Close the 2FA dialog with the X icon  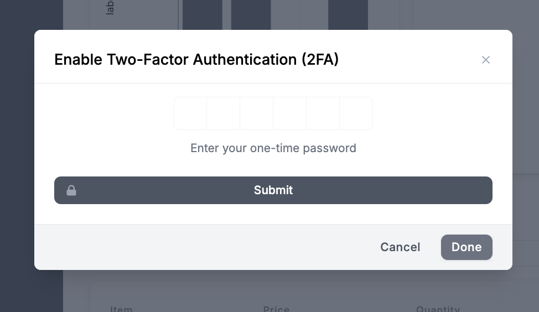coord(486,60)
